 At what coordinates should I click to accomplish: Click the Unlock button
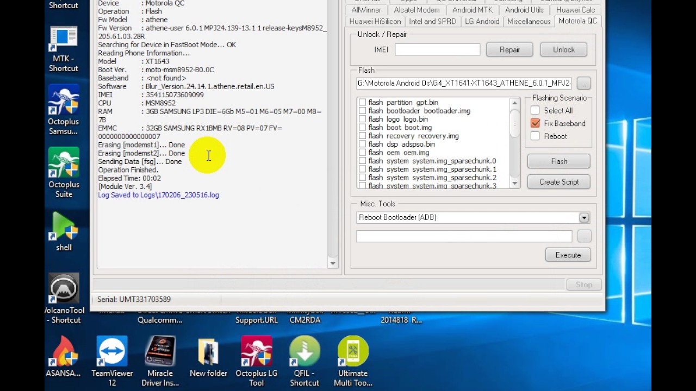(564, 49)
